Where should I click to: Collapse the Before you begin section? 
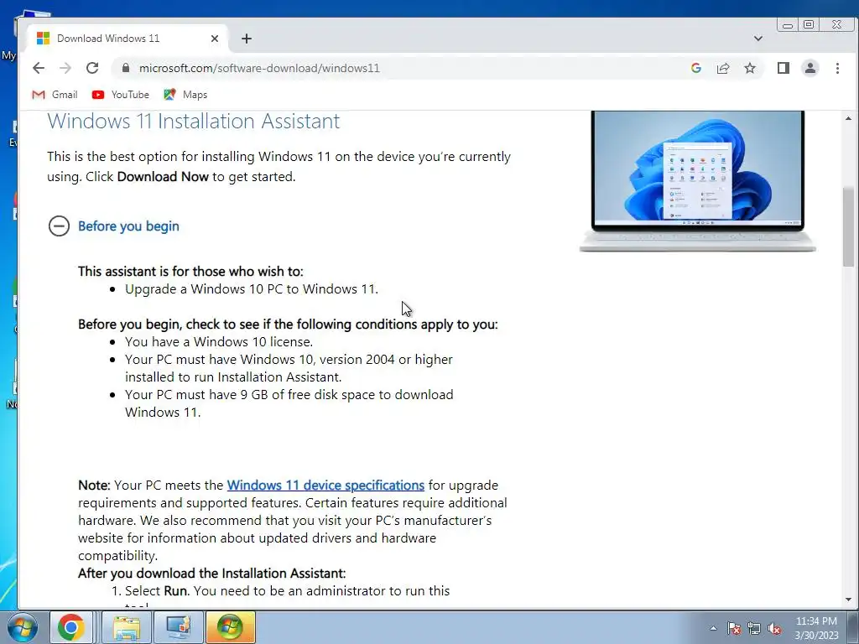(x=60, y=226)
